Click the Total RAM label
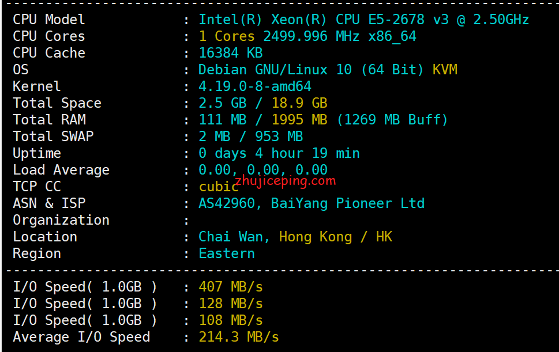This screenshot has width=559, height=352. tap(49, 120)
